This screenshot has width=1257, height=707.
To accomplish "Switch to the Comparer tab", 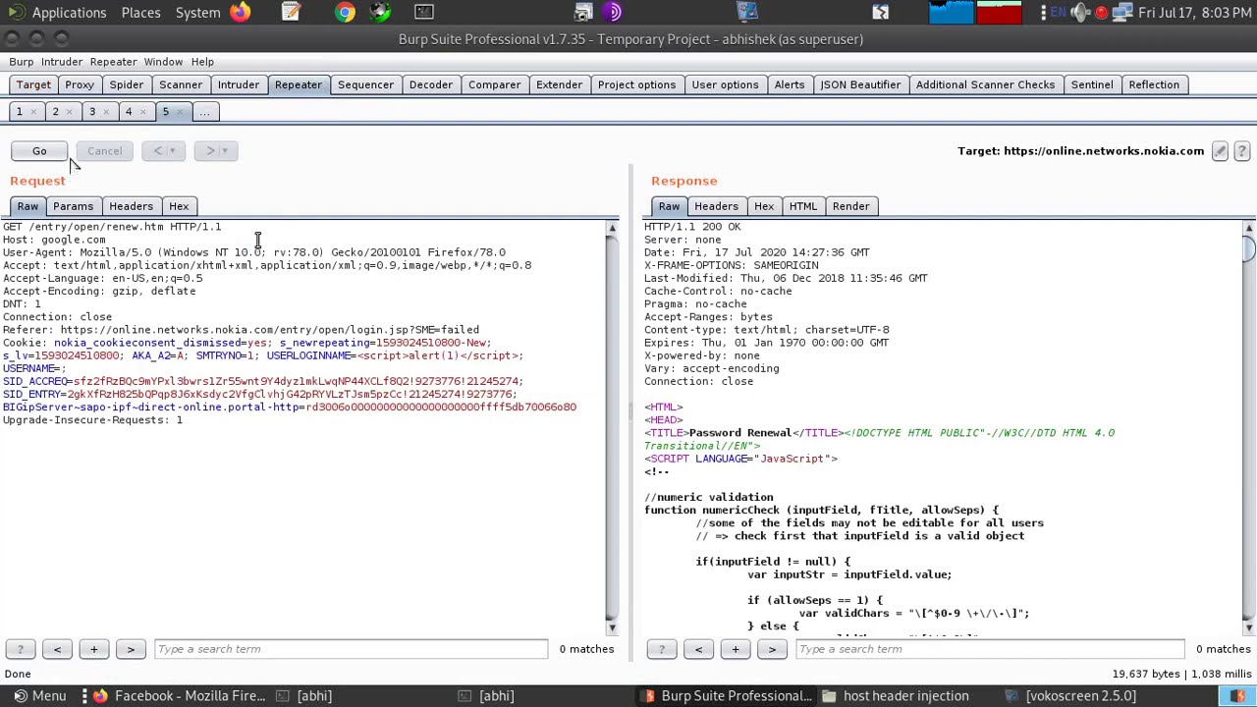I will point(494,84).
